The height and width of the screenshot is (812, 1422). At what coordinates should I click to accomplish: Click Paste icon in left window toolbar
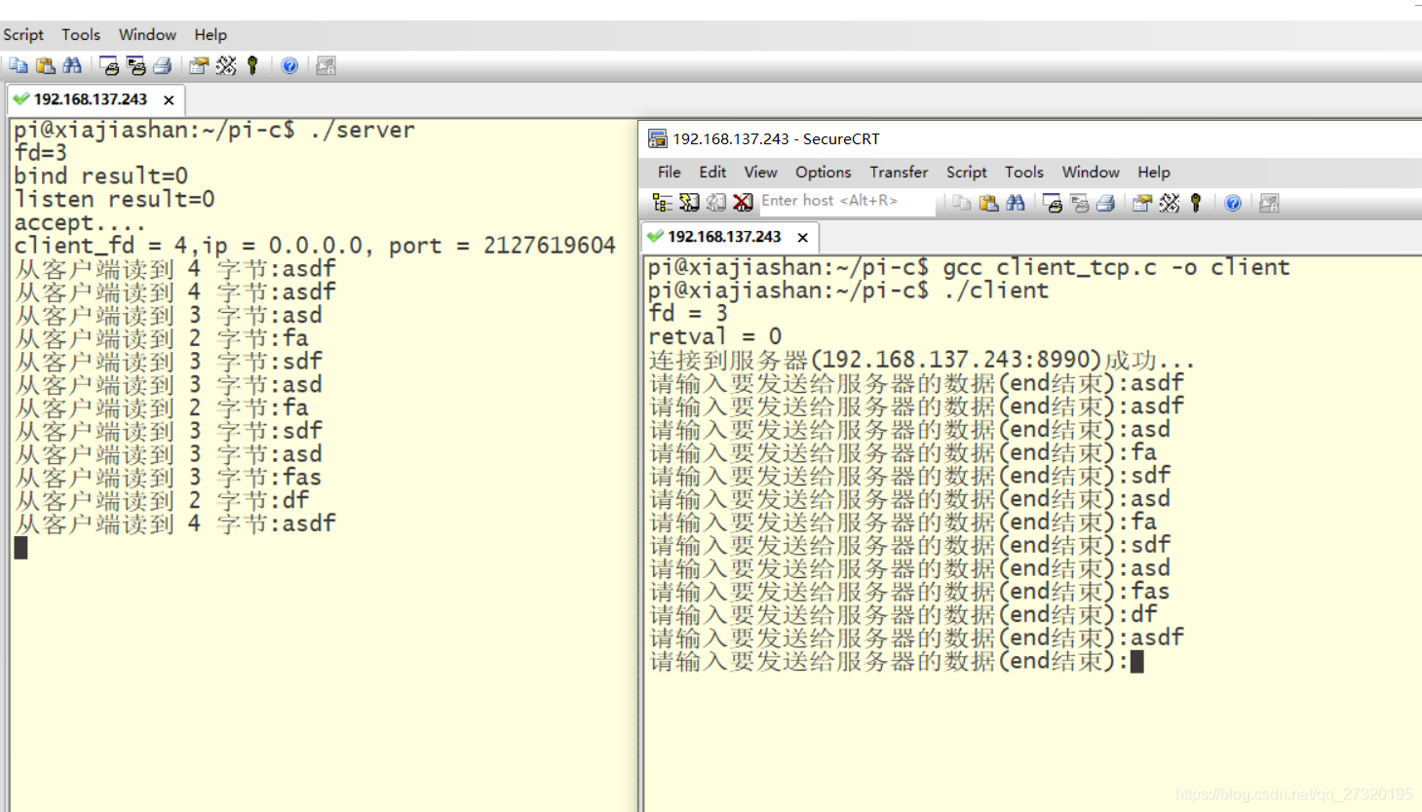pyautogui.click(x=45, y=65)
